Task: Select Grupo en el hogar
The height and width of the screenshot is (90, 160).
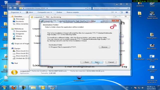Action: coord(22,43)
